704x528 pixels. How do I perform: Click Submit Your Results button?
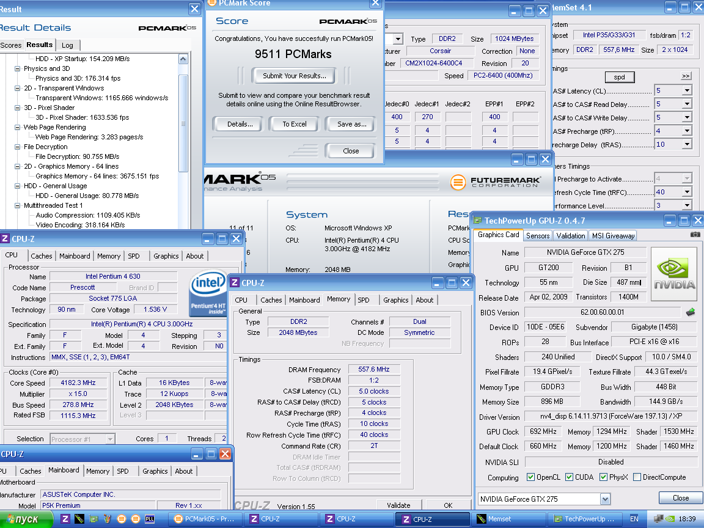[x=295, y=76]
